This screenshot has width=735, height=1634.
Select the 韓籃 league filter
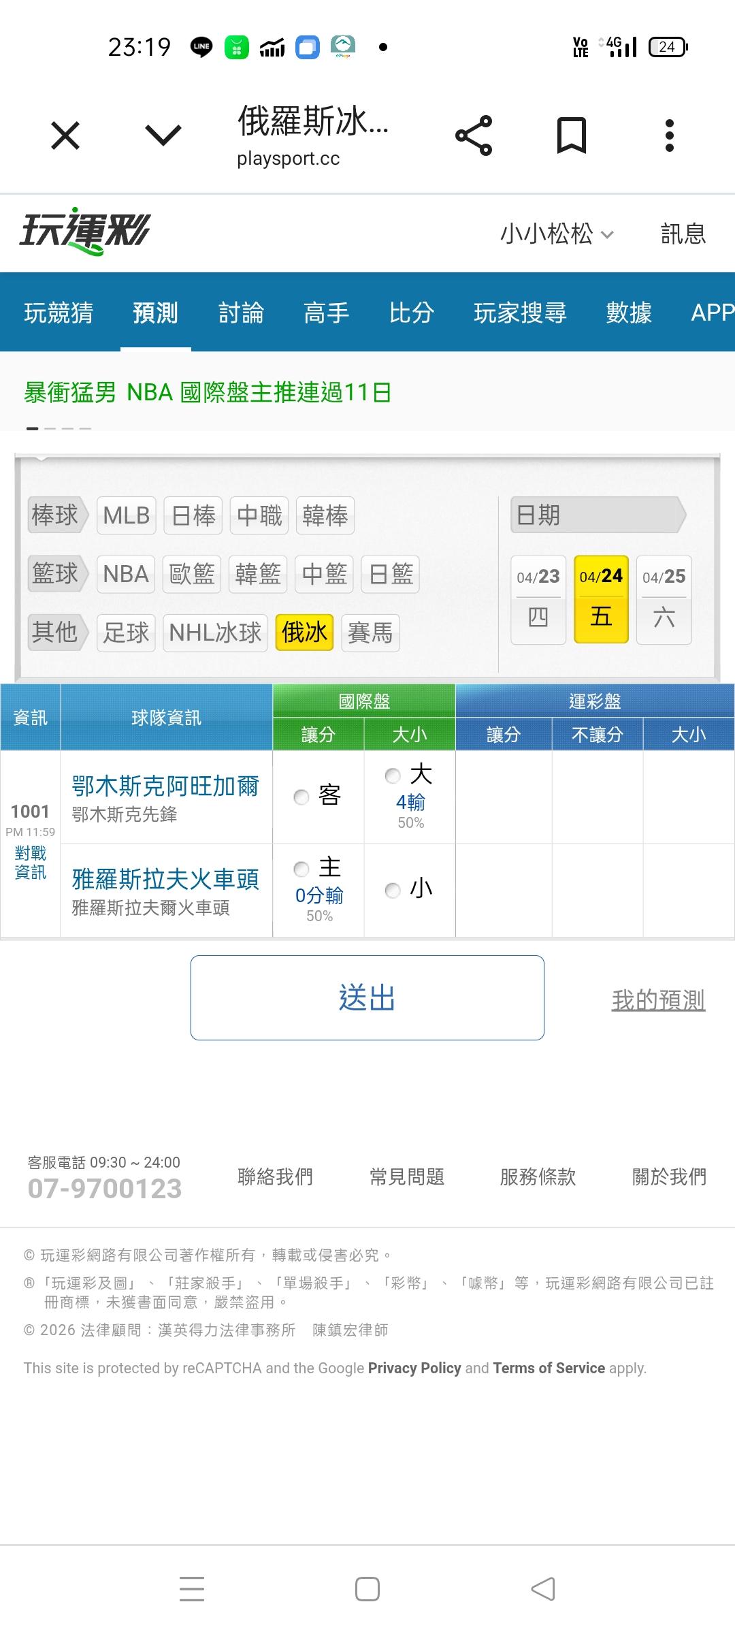pos(258,574)
